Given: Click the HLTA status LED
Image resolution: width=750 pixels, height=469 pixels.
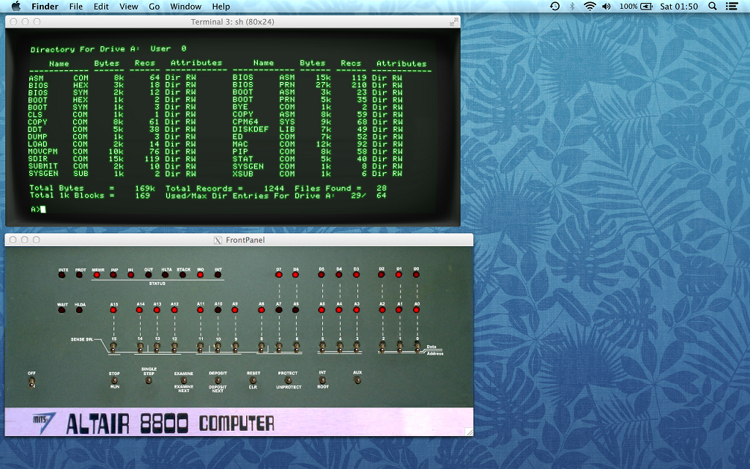Looking at the screenshot, I should (x=166, y=276).
